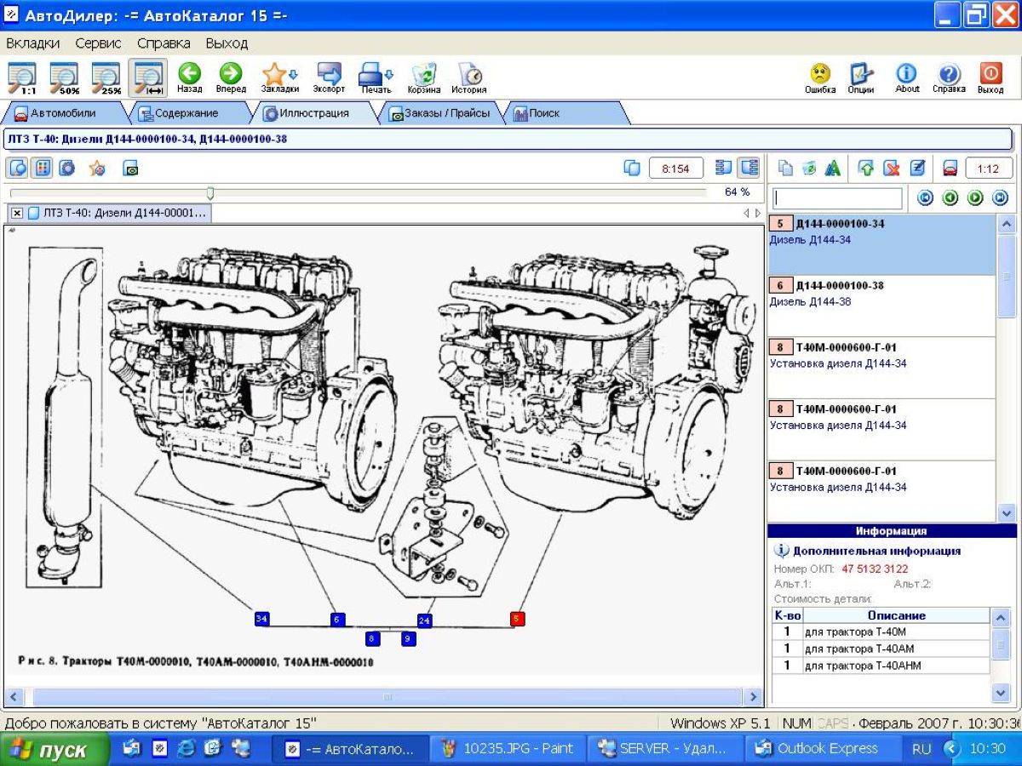Click the Назад (Back) arrow icon
This screenshot has width=1022, height=766.
pyautogui.click(x=189, y=74)
